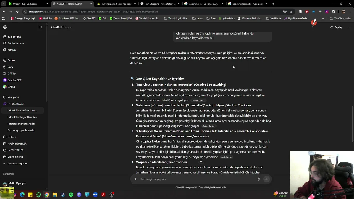Jump to latest message down arrow
354x199 pixels.
point(201,161)
